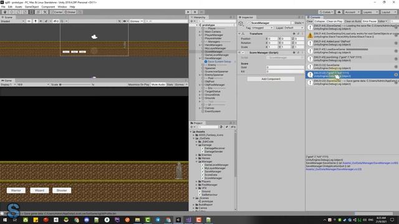Toggle the ScoreManager active checkbox
This screenshot has width=399, height=224.
tap(248, 23)
